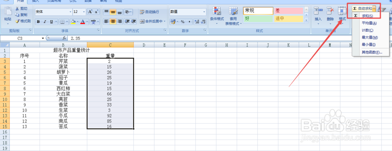Screen dimensions: 392x151
Task: Click the phonetic guide (文) button
Action: point(93,22)
